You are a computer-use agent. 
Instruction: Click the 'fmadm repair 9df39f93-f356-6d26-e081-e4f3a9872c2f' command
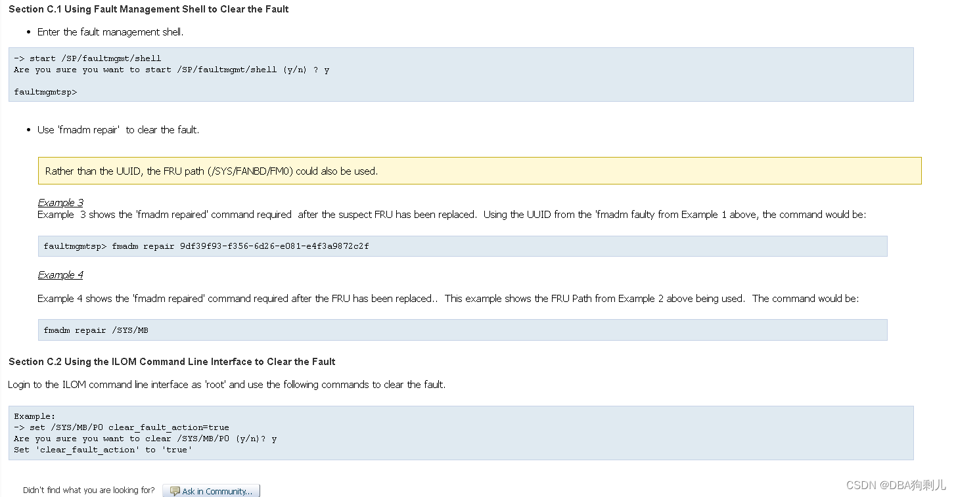206,246
